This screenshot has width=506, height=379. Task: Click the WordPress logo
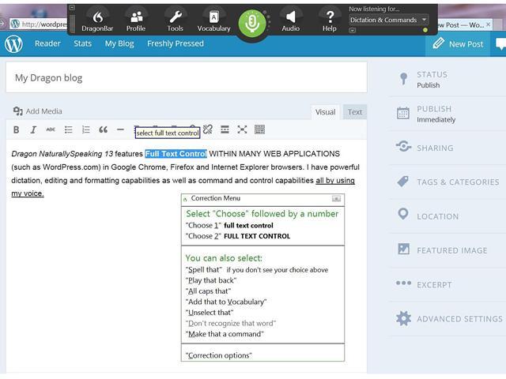14,44
